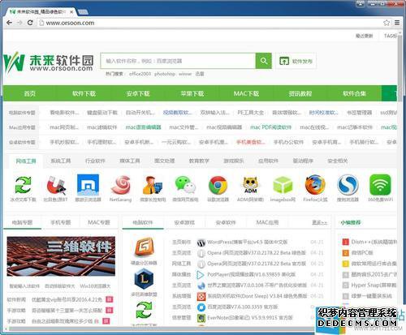
Task: Click the 软件发布 button beside search
Action: (x=296, y=61)
